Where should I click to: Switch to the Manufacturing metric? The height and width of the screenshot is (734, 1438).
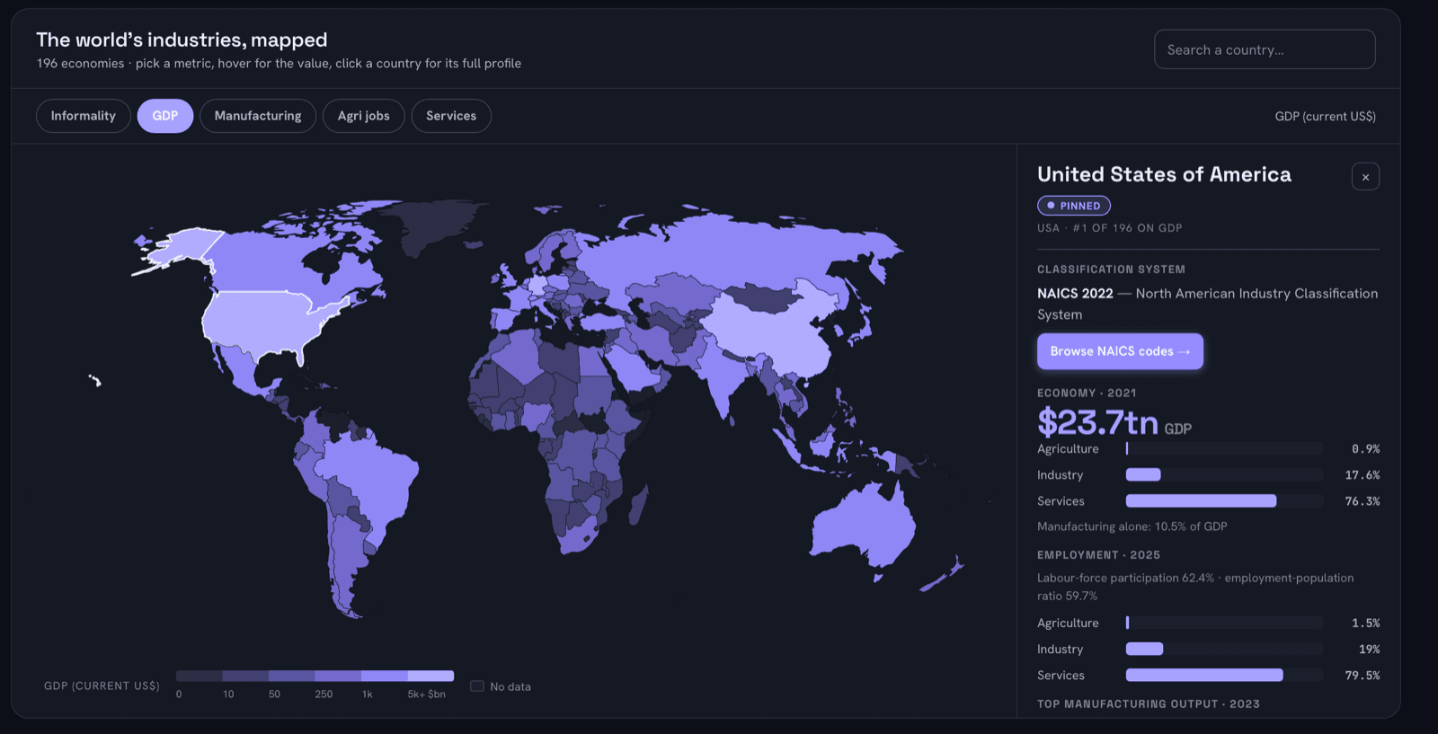point(258,116)
